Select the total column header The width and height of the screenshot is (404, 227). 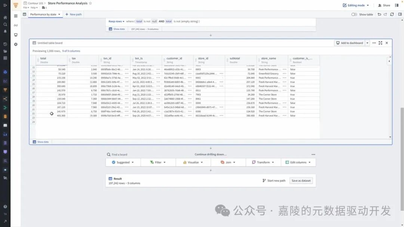pyautogui.click(x=52, y=60)
